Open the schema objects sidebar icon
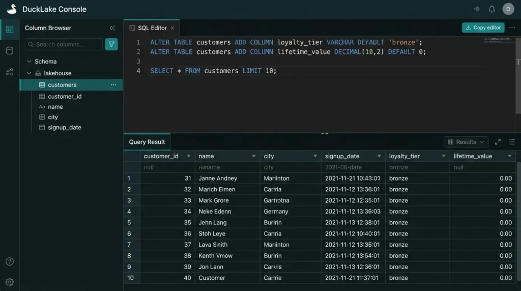Screen dimensions: 521x291 pos(10,72)
